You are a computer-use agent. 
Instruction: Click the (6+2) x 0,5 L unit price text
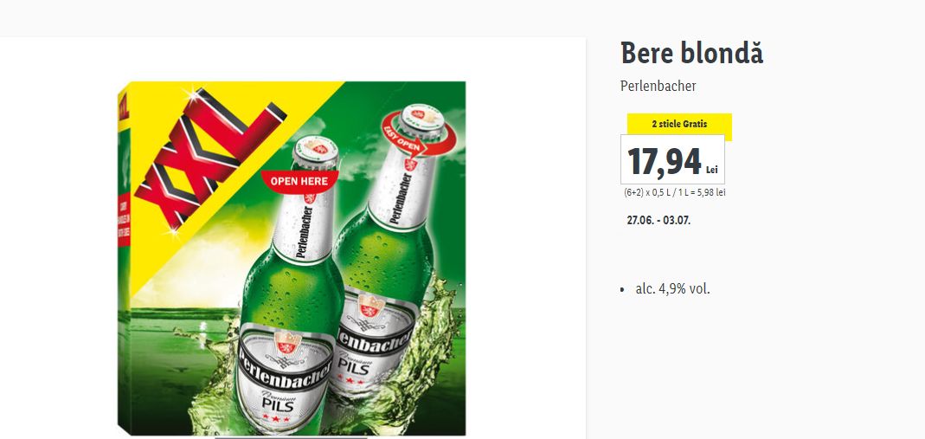pyautogui.click(x=675, y=192)
